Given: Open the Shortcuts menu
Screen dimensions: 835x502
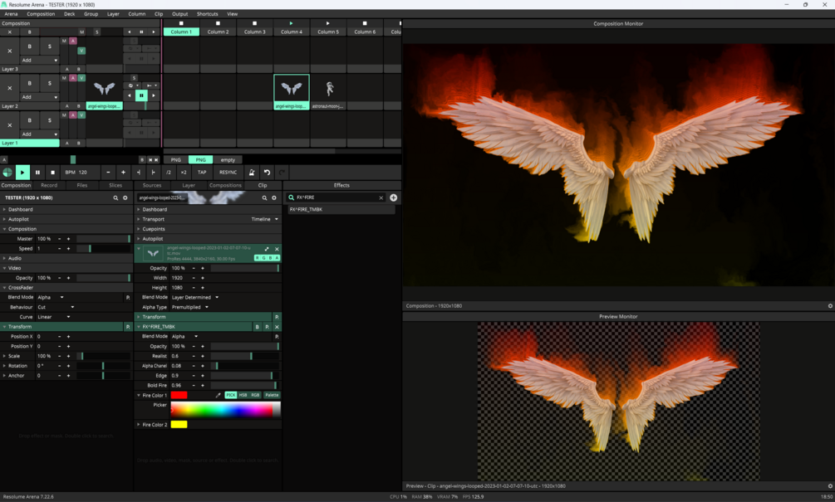Looking at the screenshot, I should 207,14.
